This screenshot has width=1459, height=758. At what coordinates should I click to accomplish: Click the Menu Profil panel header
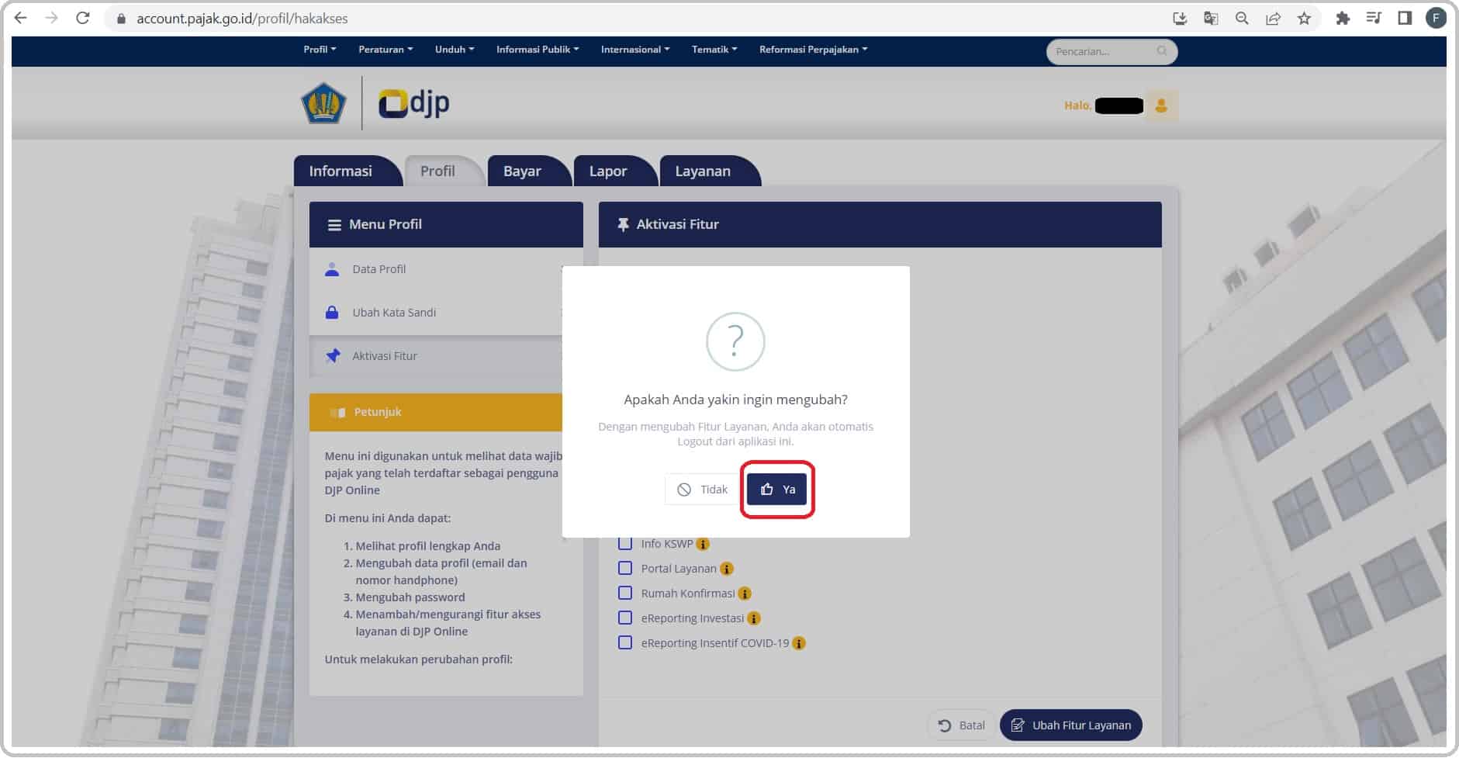(x=446, y=225)
